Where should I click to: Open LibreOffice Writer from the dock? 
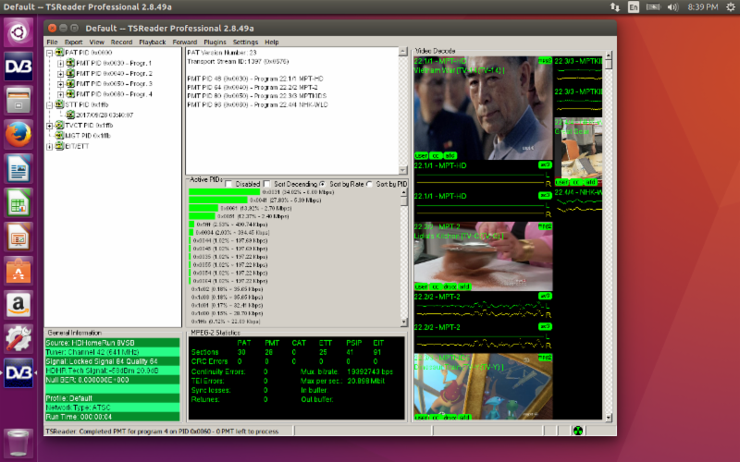(18, 168)
